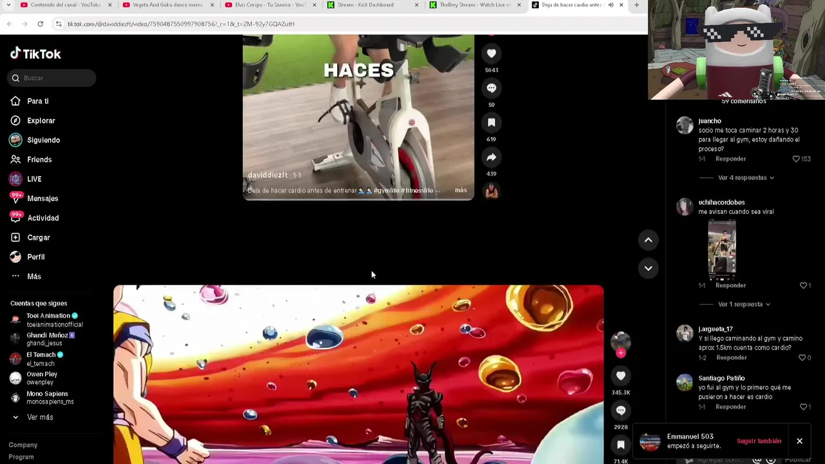Screen dimensions: 825x464
Task: Like uchihacordobes' comment
Action: pos(803,285)
